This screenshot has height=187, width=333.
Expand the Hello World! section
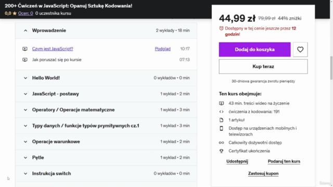pos(106,78)
